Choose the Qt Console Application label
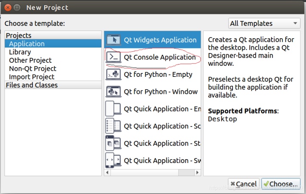The height and width of the screenshot is (194, 306). [160, 57]
